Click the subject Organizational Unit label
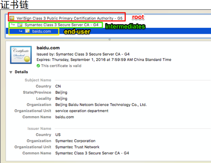 pos(33,111)
